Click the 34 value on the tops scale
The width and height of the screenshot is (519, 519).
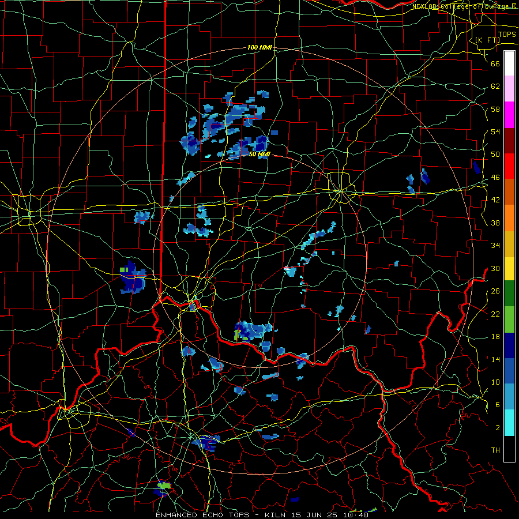(495, 246)
